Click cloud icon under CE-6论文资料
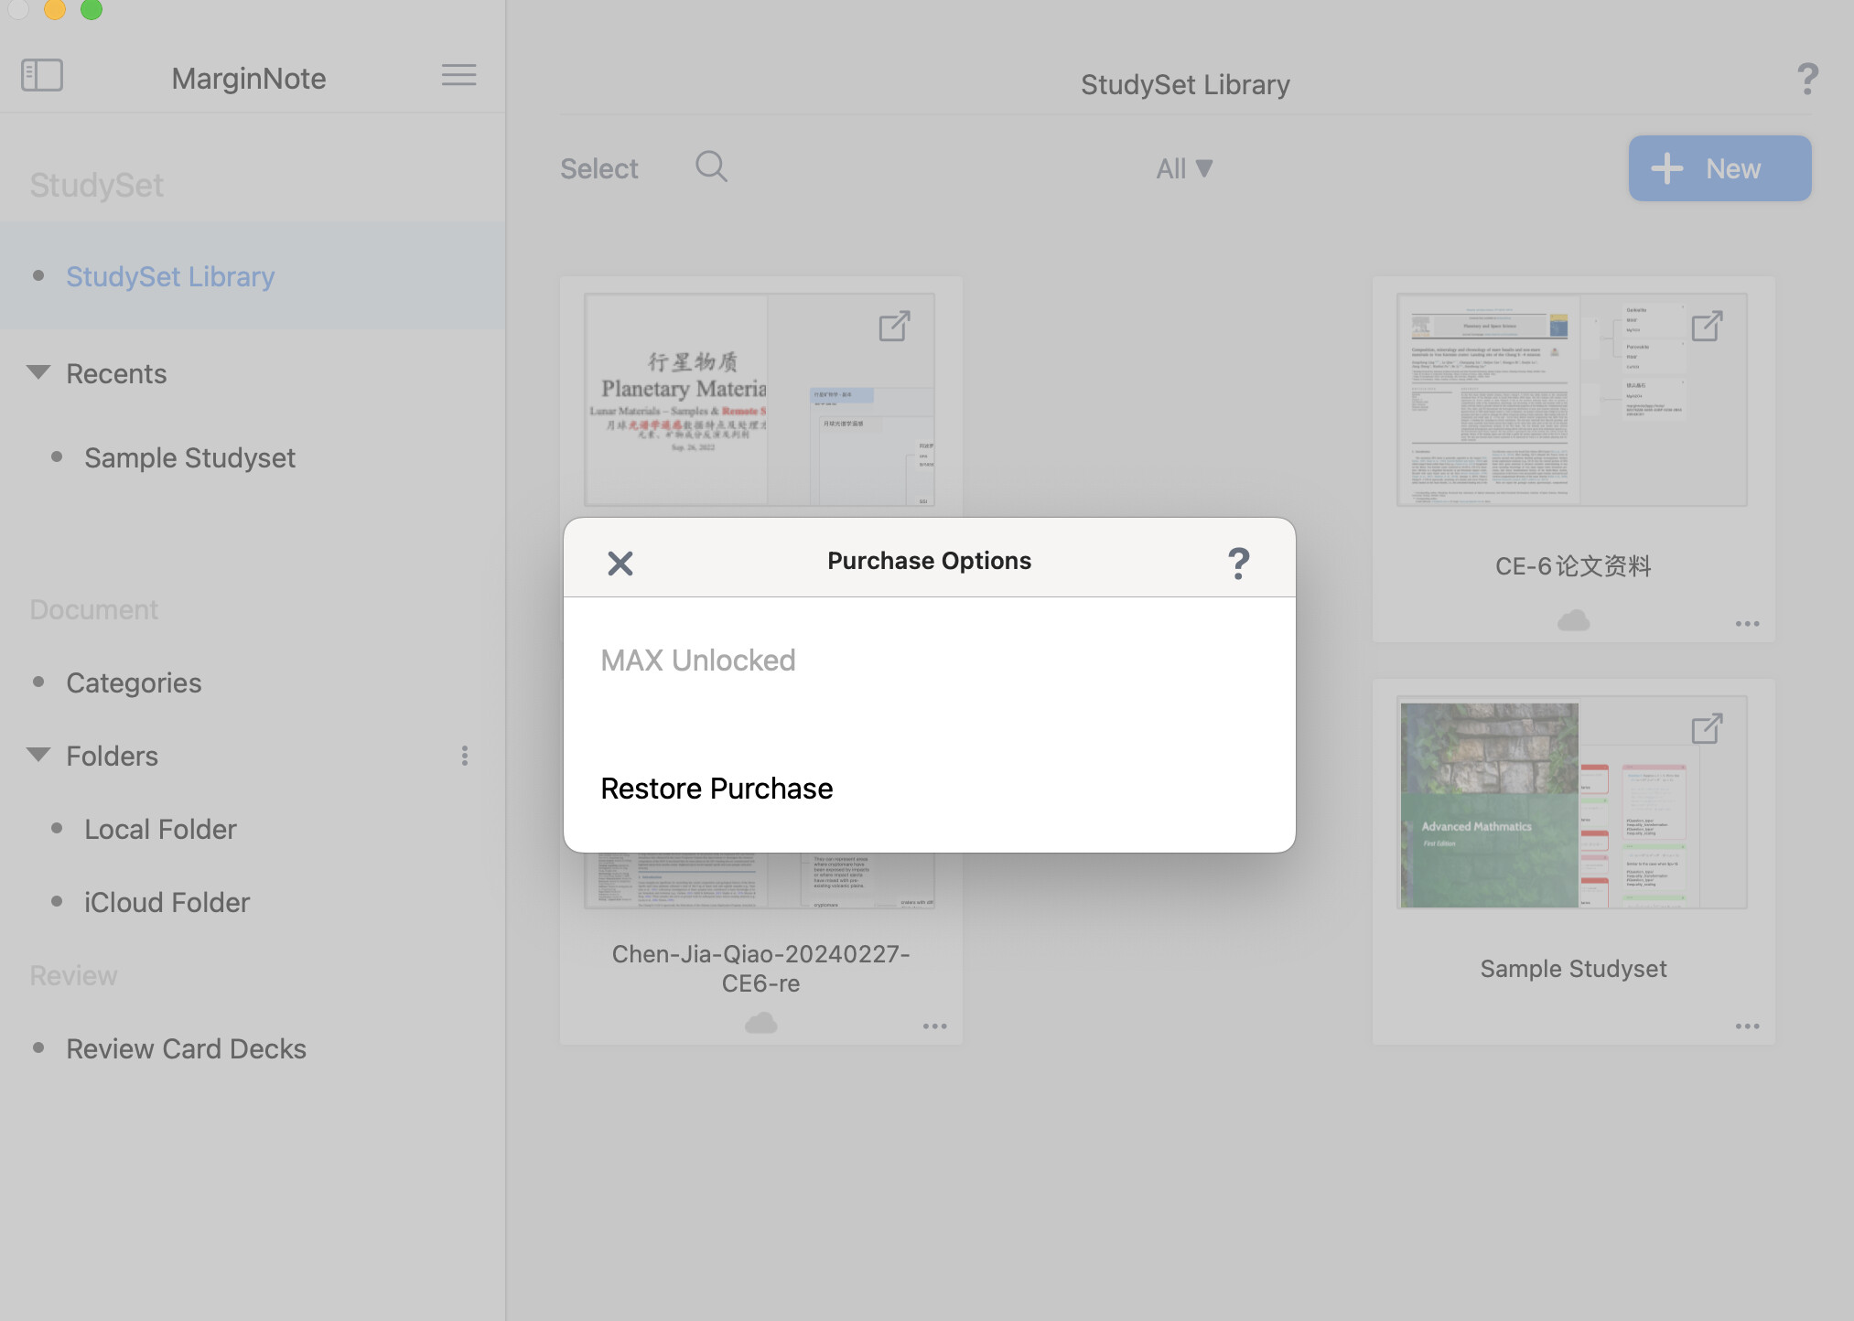 click(1573, 621)
